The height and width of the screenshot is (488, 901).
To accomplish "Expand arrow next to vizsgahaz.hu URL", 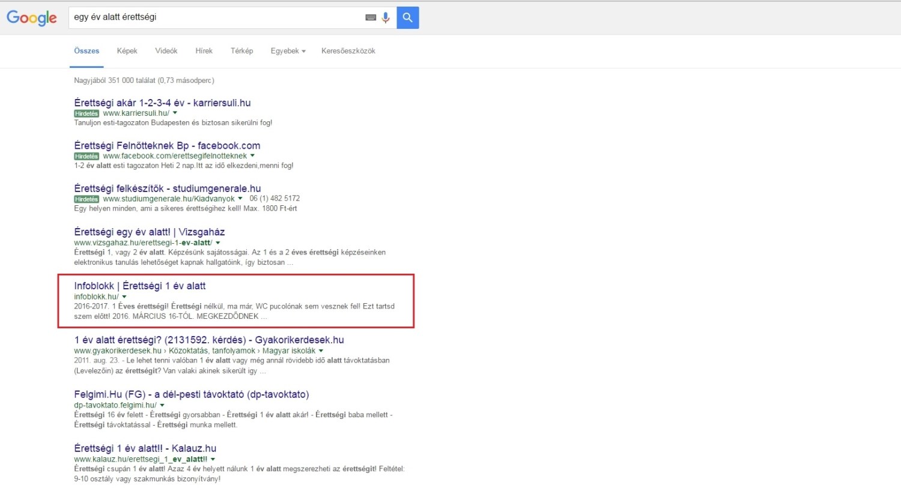I will pyautogui.click(x=218, y=242).
